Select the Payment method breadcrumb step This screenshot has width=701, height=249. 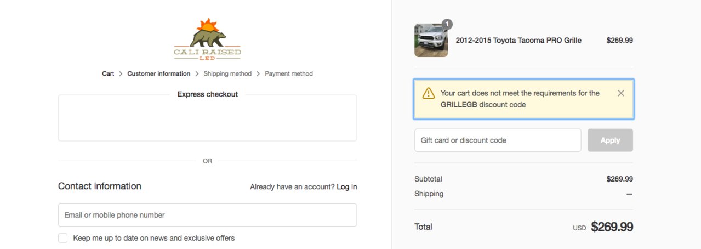coord(289,73)
